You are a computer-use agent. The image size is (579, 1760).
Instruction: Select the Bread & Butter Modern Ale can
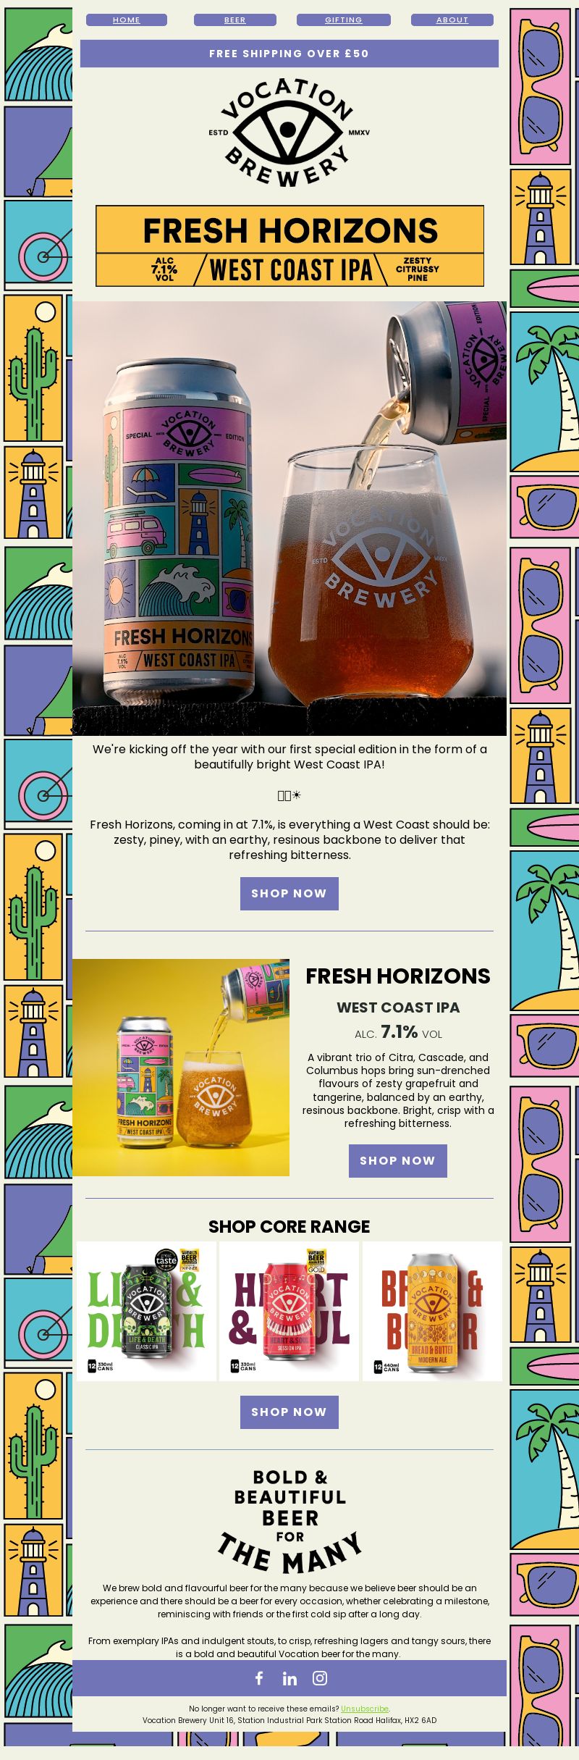click(x=432, y=1312)
